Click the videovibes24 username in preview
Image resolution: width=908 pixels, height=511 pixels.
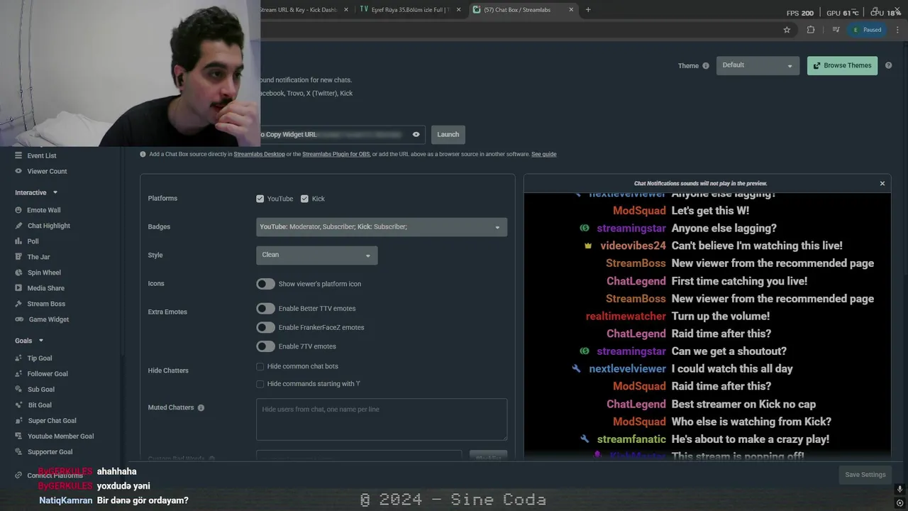tap(633, 246)
